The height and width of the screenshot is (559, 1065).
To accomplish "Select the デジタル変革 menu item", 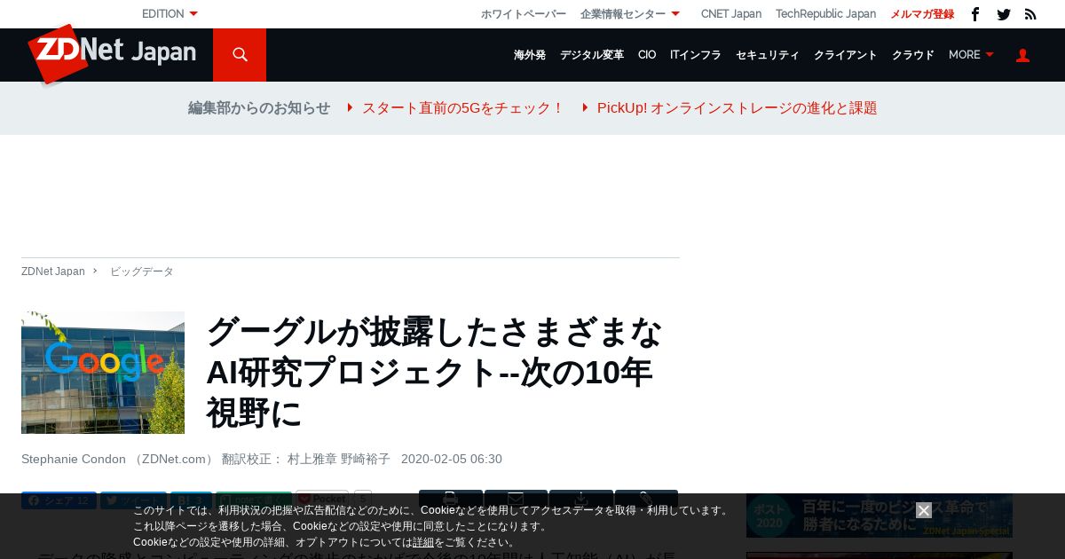I will coord(592,55).
